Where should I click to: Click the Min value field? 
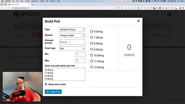(x=80, y=54)
